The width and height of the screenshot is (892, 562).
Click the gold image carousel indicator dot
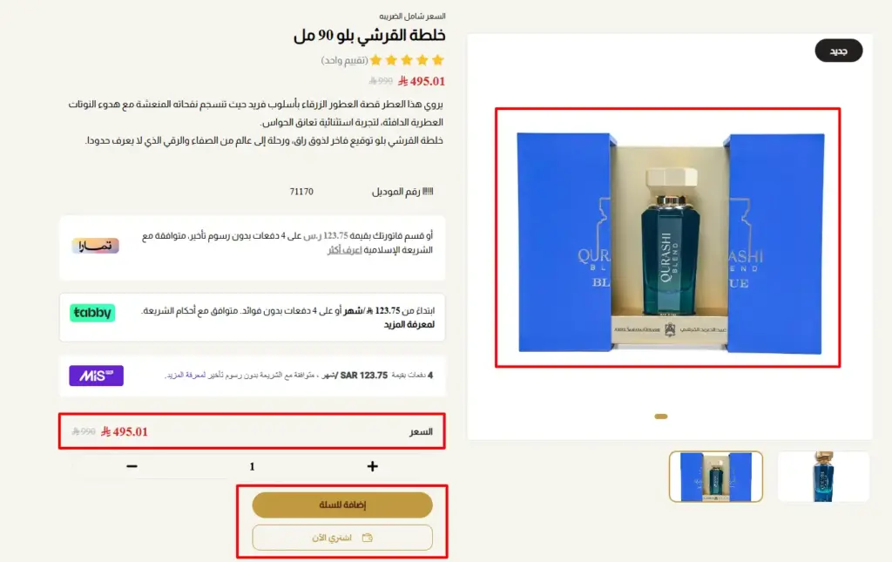(x=661, y=416)
